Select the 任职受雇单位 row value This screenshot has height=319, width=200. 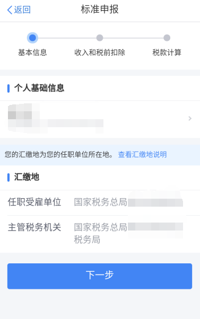click(128, 202)
